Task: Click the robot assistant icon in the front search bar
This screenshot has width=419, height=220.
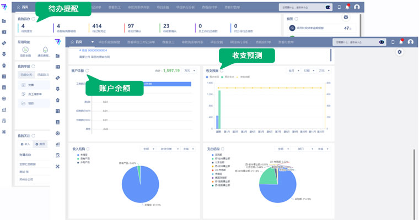Action: [381, 42]
